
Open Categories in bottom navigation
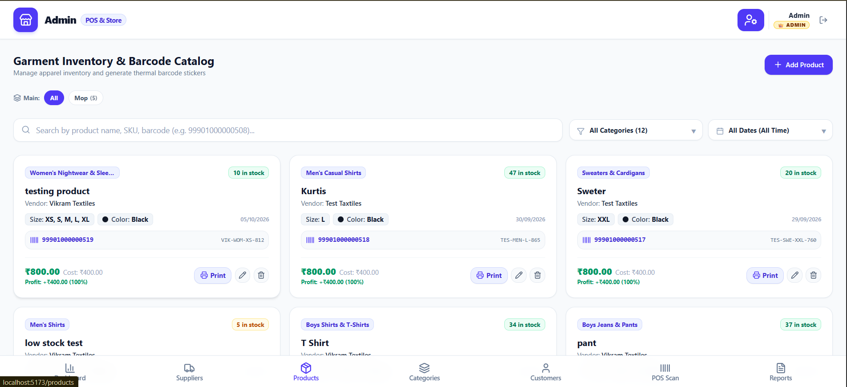425,372
